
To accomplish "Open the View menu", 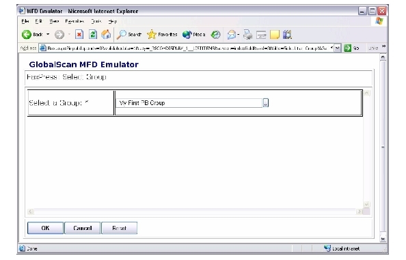I will coord(54,21).
